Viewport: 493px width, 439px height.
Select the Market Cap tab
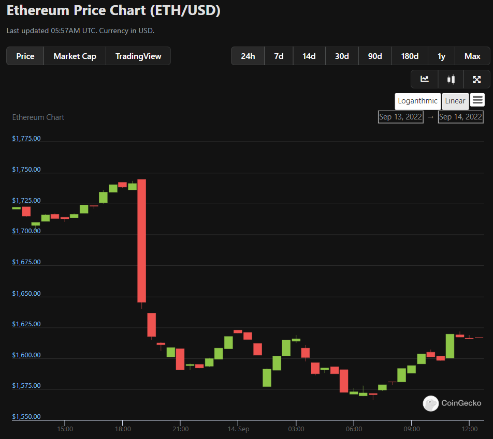click(75, 56)
